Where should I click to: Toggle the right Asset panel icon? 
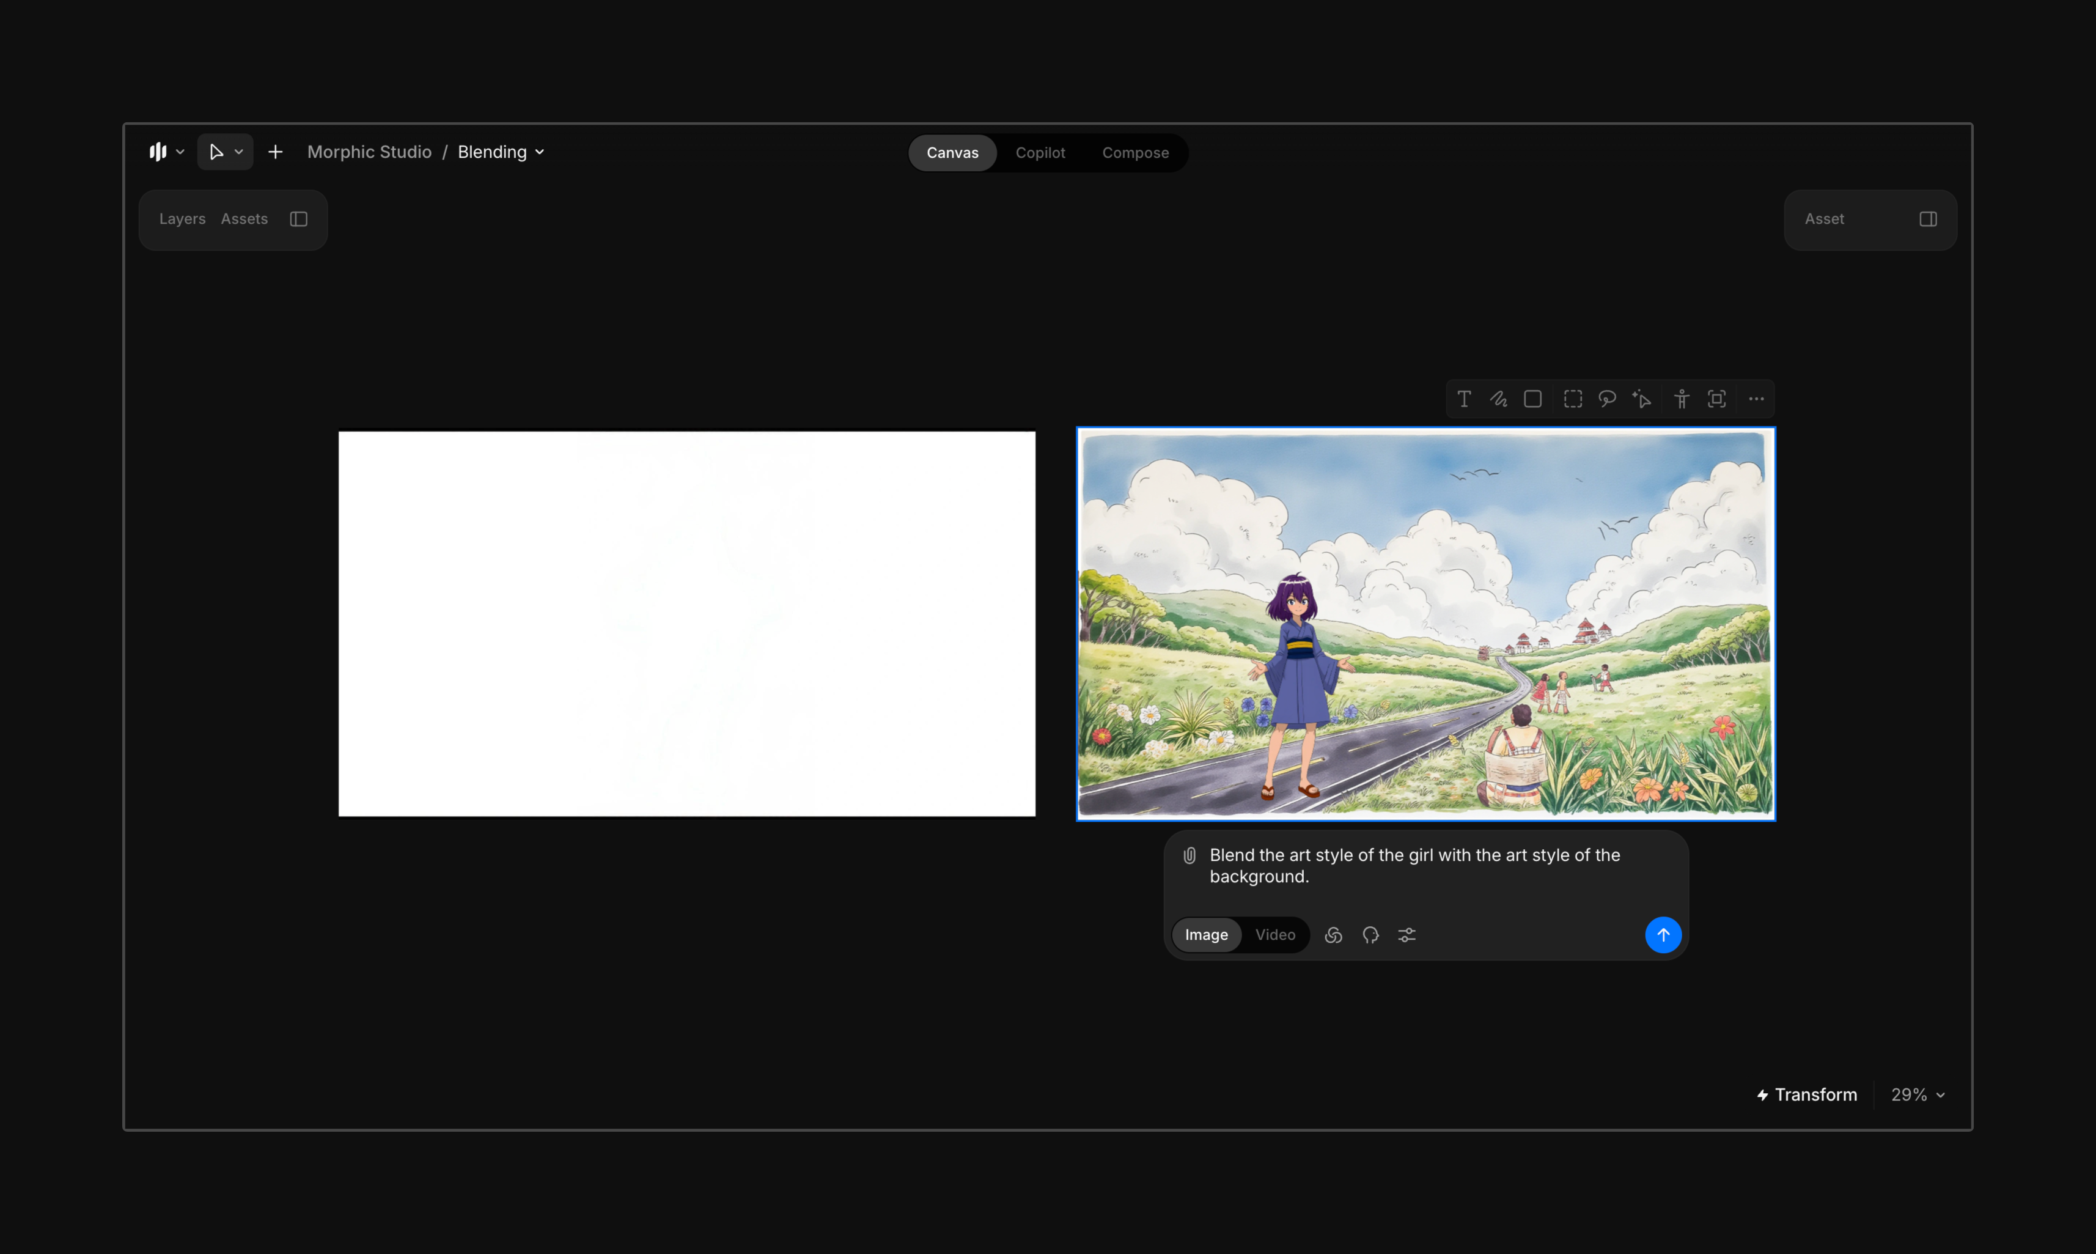[x=1928, y=219]
